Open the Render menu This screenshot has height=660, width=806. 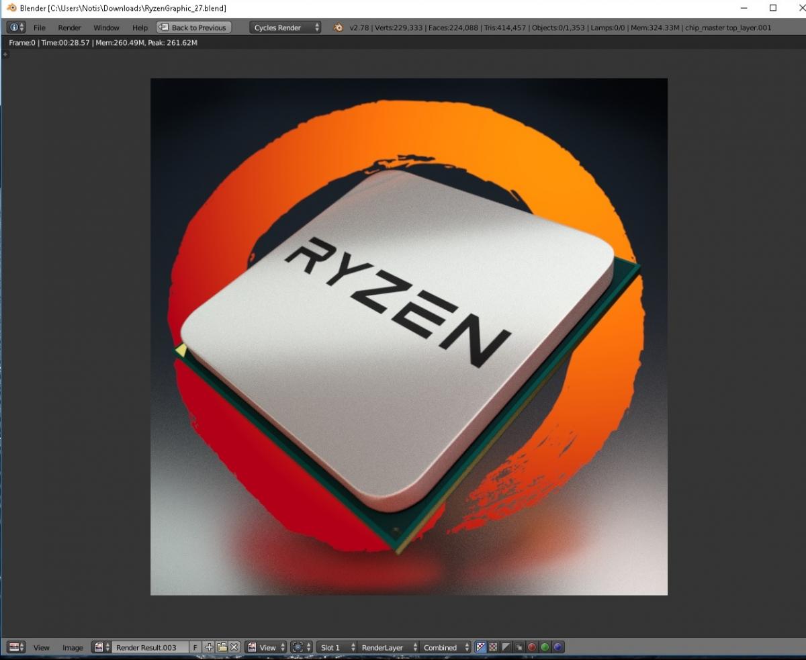[69, 28]
